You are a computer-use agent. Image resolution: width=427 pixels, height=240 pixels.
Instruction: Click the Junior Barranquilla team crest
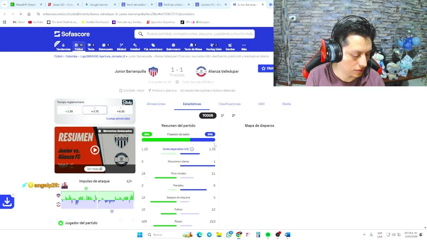click(x=153, y=71)
